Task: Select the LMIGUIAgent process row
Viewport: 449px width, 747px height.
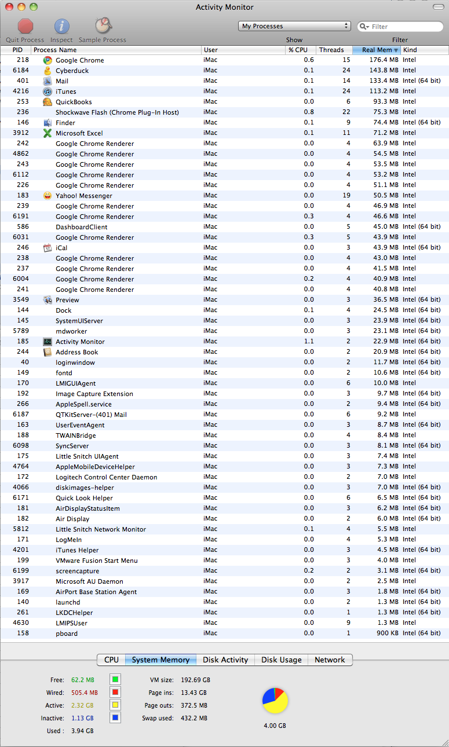Action: (224, 383)
